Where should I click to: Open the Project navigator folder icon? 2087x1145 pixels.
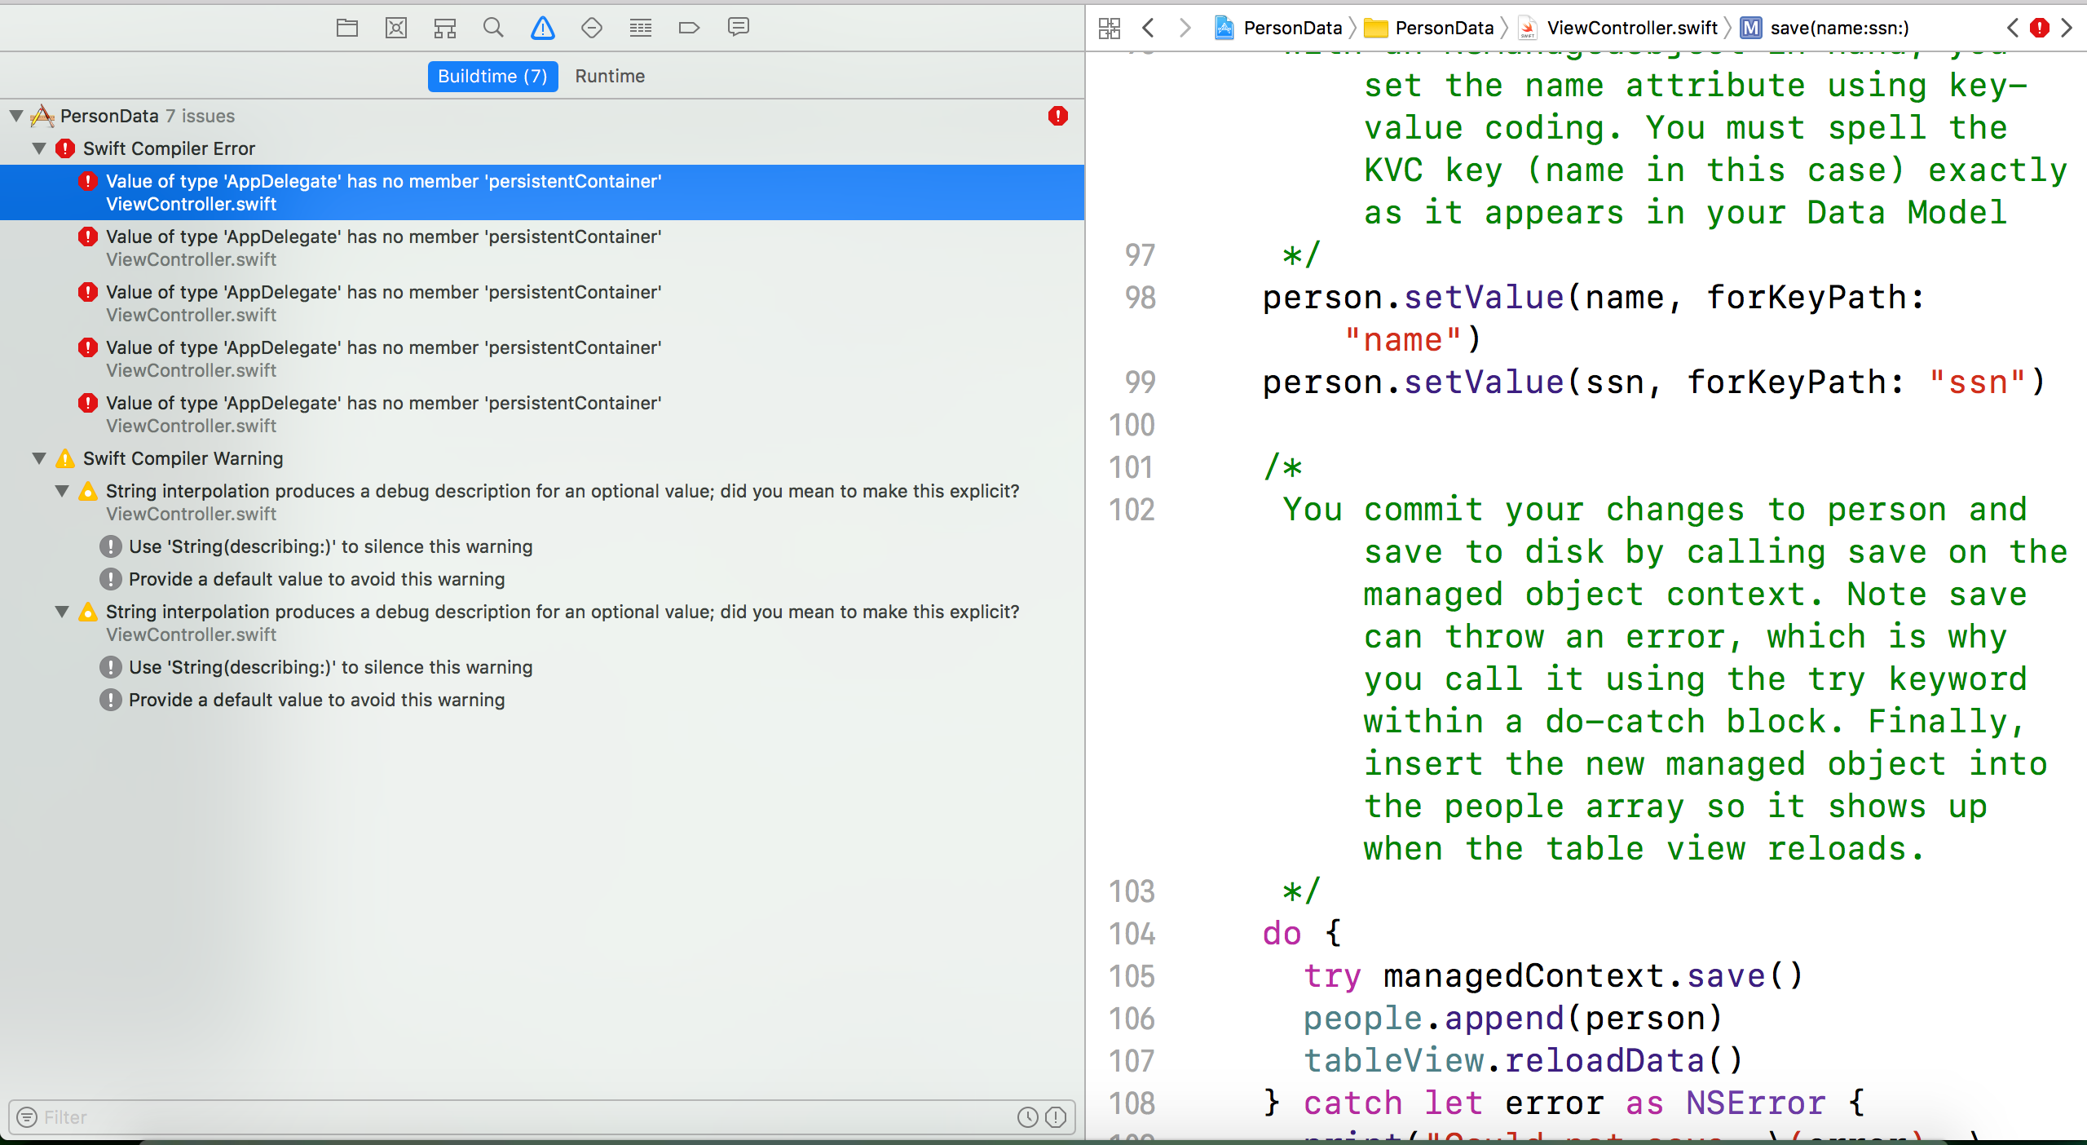click(x=347, y=28)
